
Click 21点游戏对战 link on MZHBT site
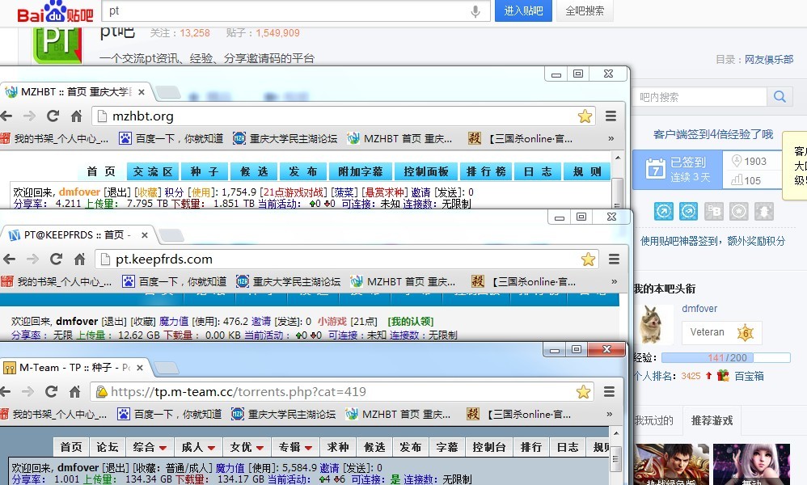(294, 192)
